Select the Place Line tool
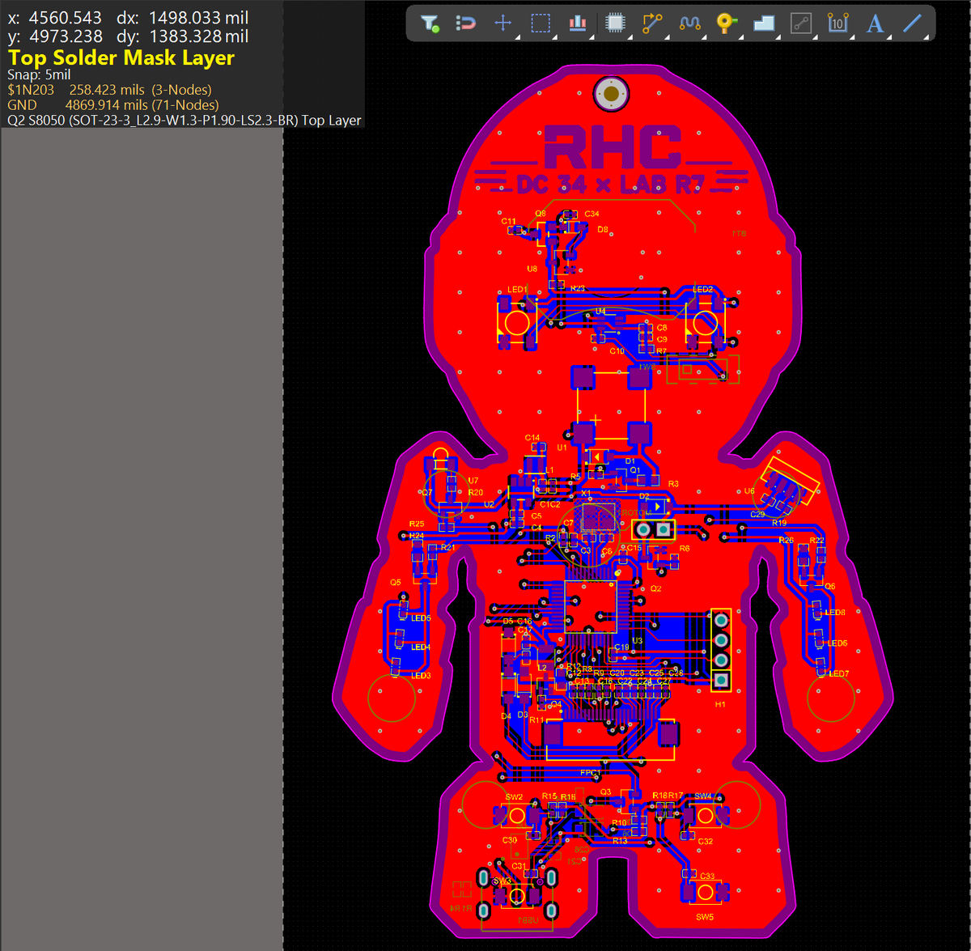The height and width of the screenshot is (951, 971). point(912,23)
